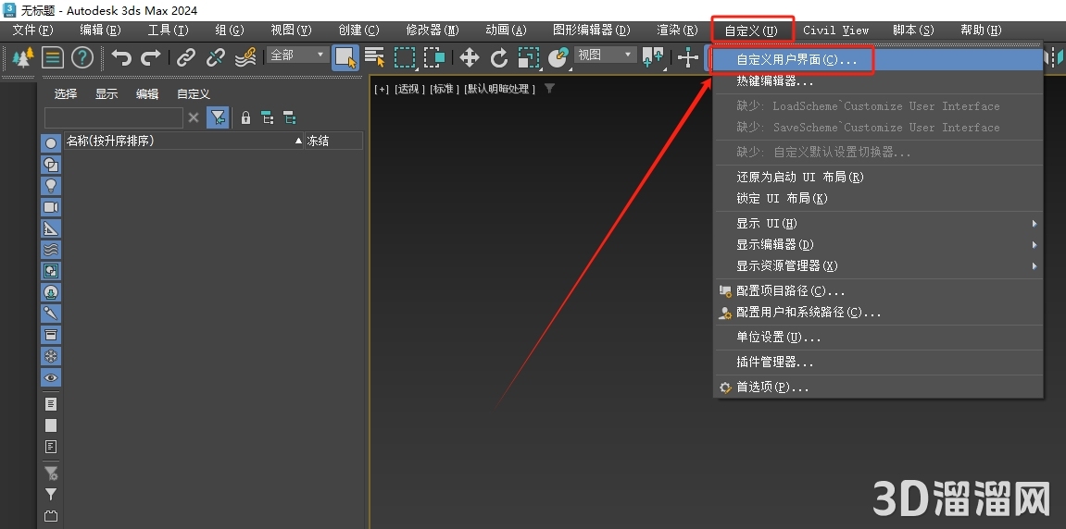The image size is (1066, 529).
Task: Toggle display of geometry objects in explorer
Action: 51,143
